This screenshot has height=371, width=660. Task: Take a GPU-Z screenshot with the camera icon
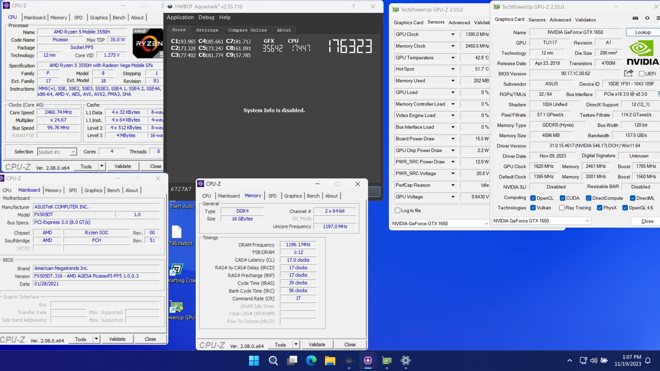635,18
